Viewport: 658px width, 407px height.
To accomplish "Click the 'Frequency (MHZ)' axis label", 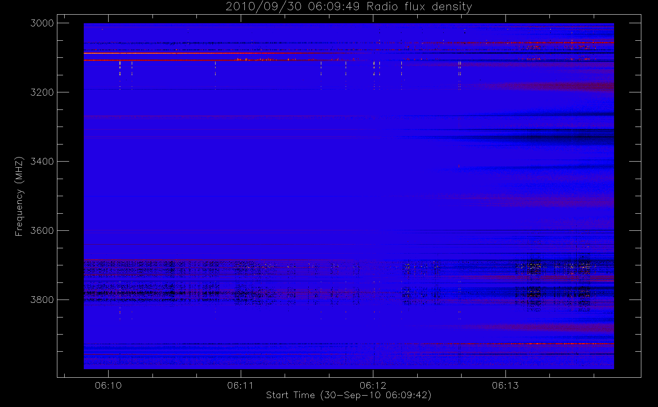I will 19,196.
